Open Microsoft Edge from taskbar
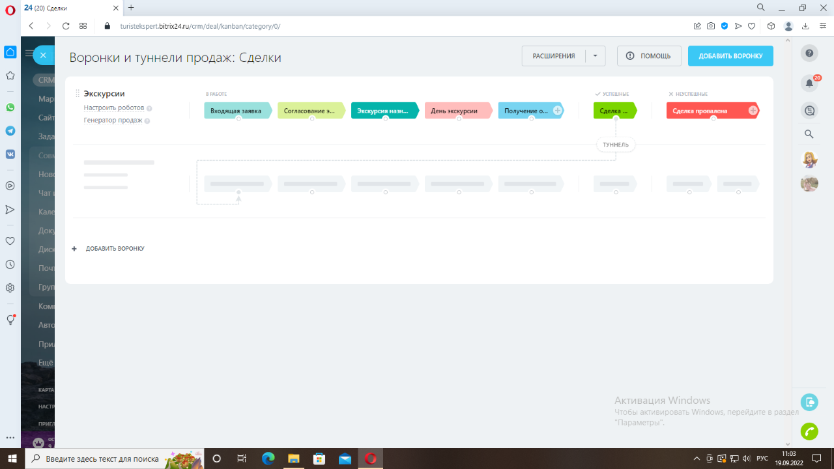This screenshot has height=469, width=834. pyautogui.click(x=268, y=459)
